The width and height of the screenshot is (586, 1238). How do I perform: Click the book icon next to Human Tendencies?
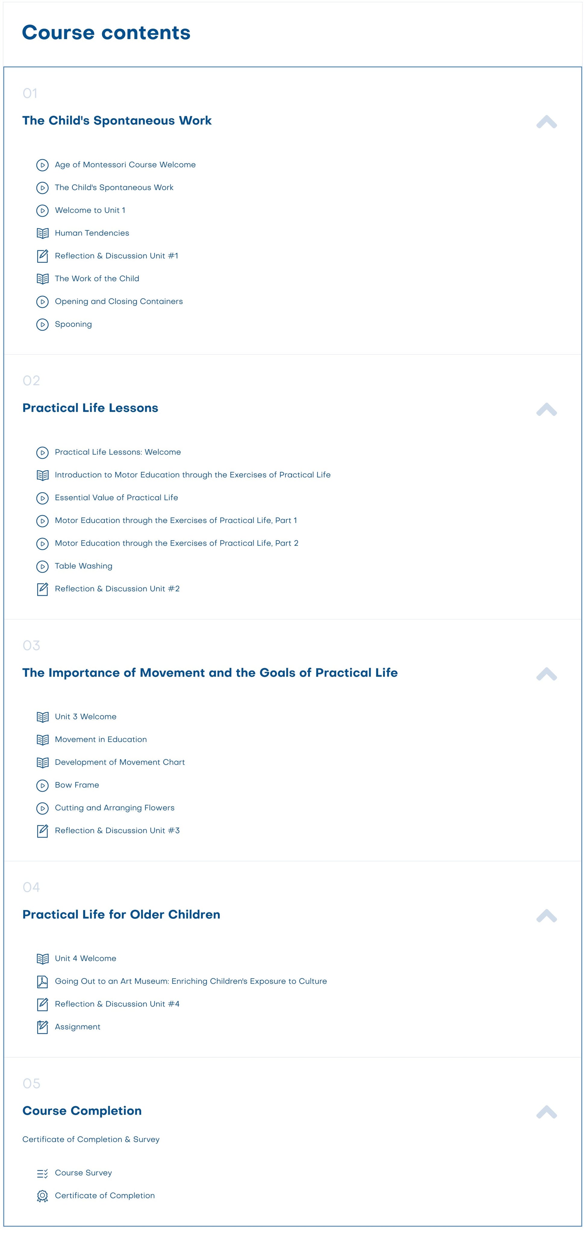(42, 233)
